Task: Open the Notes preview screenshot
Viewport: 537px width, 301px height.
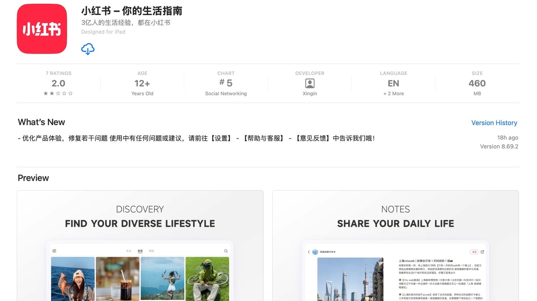Action: click(396, 246)
